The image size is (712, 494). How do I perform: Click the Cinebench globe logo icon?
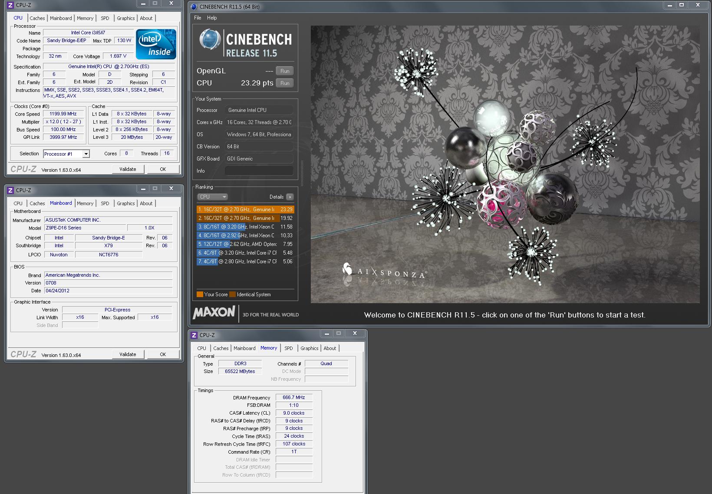point(210,39)
